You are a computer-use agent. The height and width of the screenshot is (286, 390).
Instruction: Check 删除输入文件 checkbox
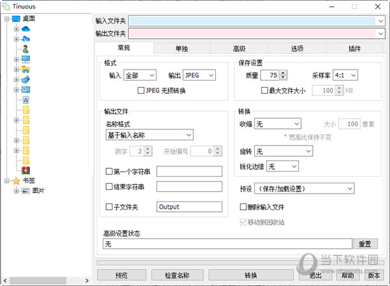(x=243, y=207)
